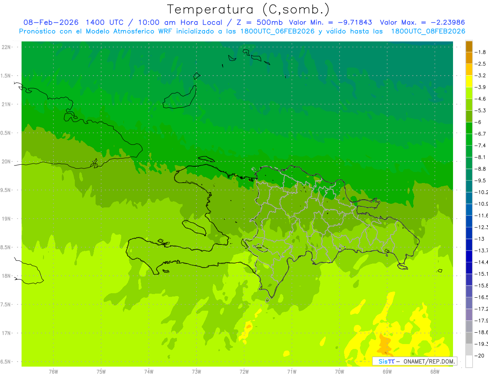
Task: Click the 1800UTC_06FEB2026 initialization time text
Action: point(277,31)
